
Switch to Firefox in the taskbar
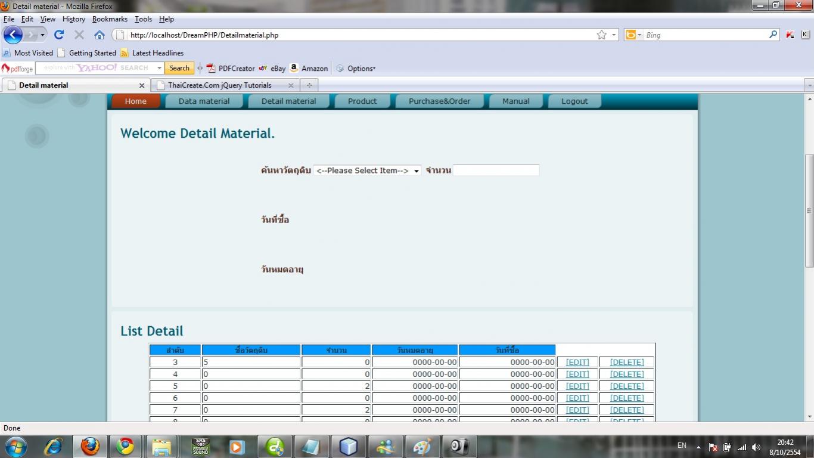(90, 446)
